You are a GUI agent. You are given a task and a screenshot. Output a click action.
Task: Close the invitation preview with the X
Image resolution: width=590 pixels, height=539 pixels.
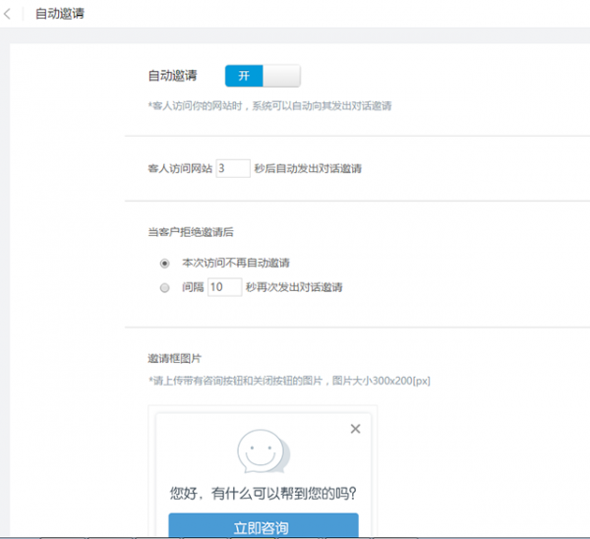(355, 429)
